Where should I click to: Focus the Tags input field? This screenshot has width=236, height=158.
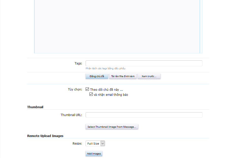click(x=144, y=63)
